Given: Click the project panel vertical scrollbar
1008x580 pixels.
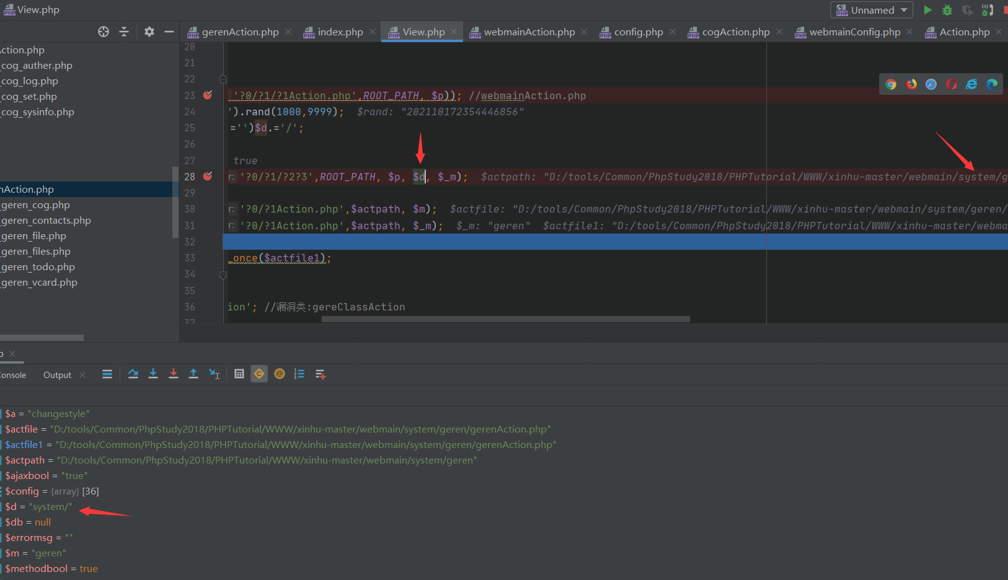Looking at the screenshot, I should pos(175,201).
